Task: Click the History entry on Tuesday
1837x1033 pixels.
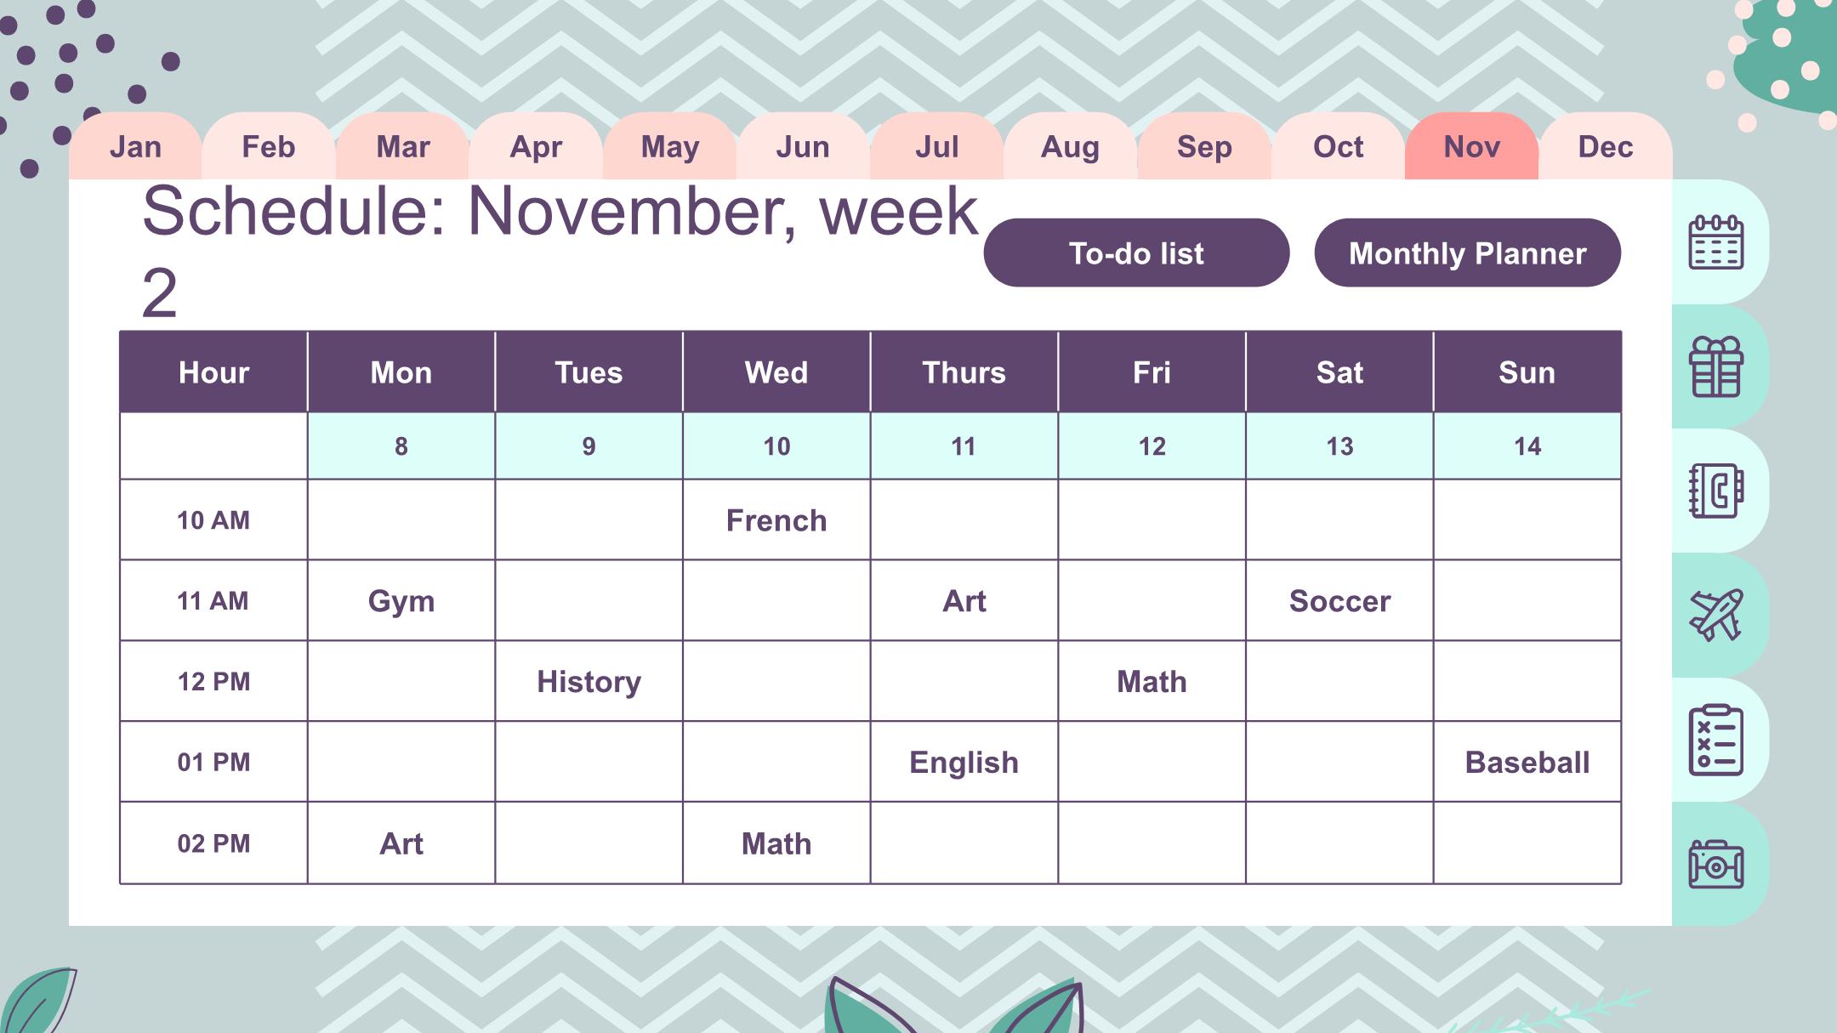Action: click(589, 681)
